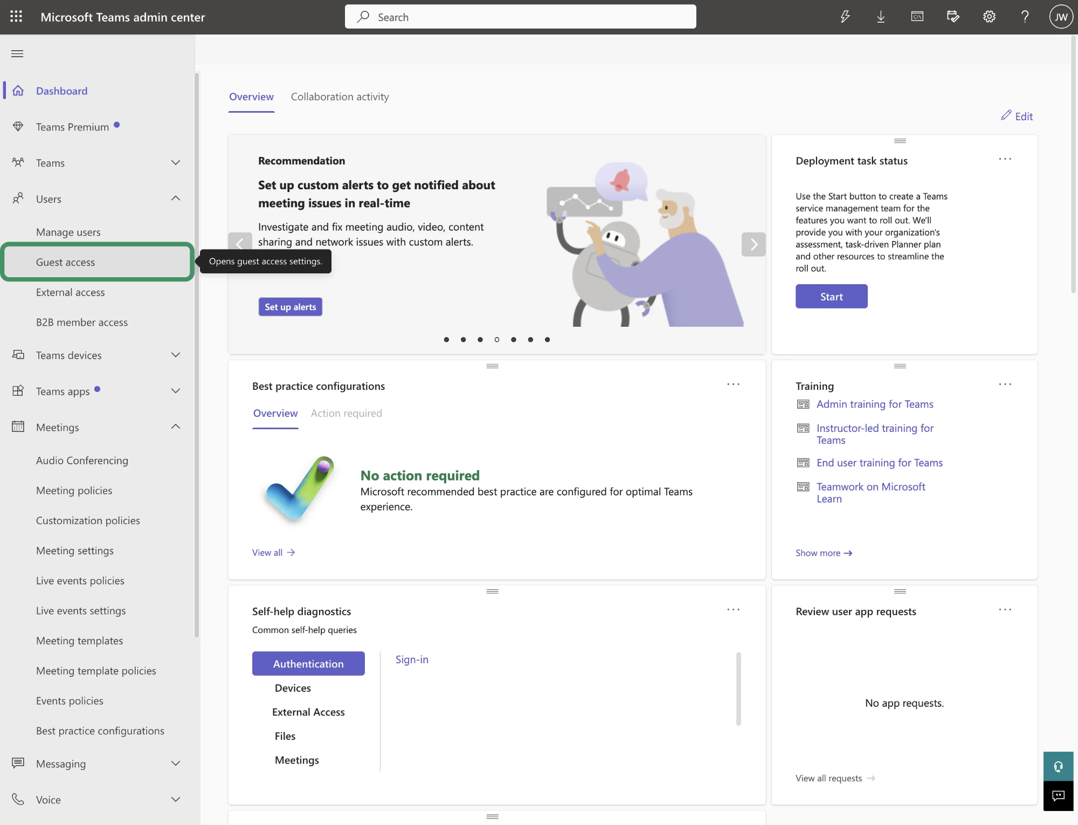Open Teamwork on Microsoft Learn link
This screenshot has width=1078, height=825.
tap(871, 492)
